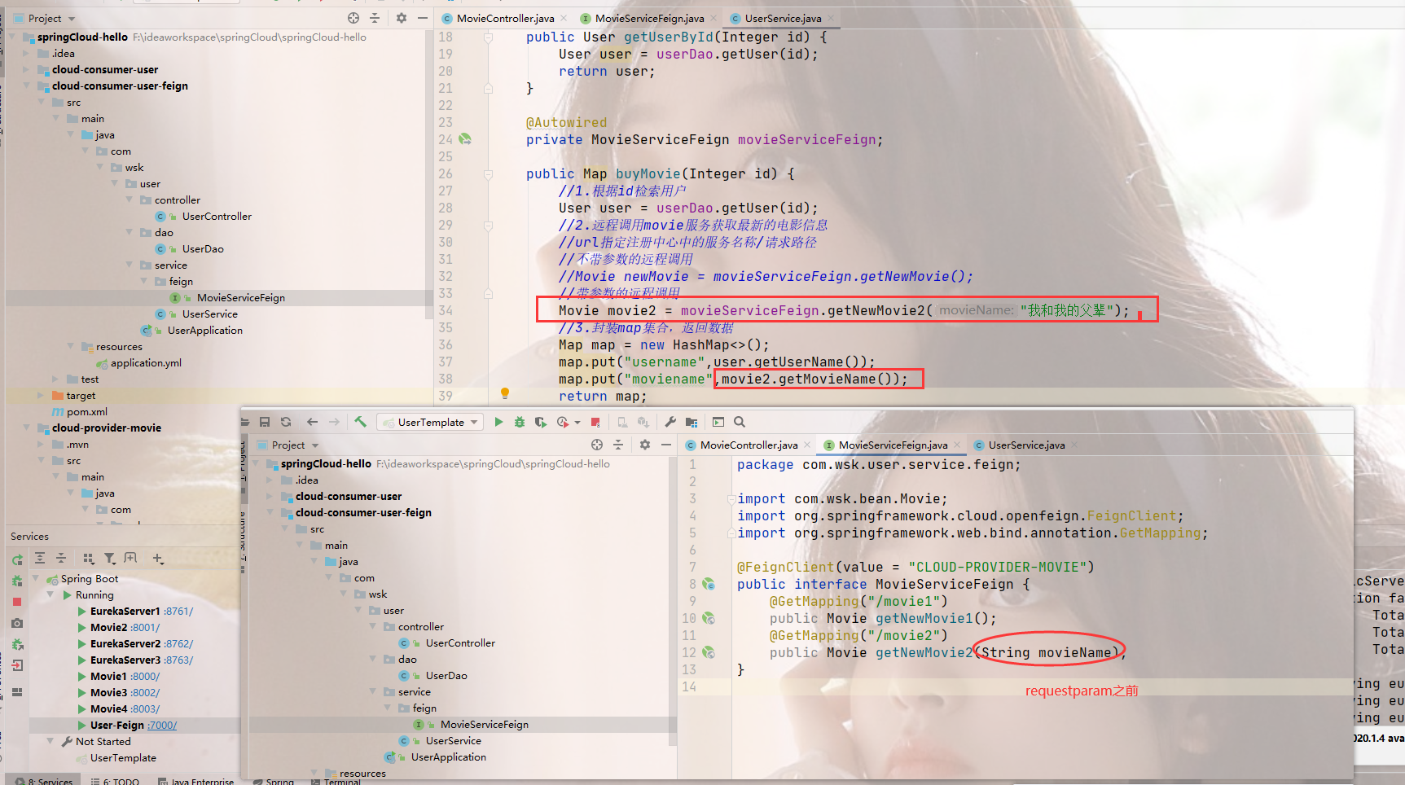The image size is (1405, 785).
Task: Collapse the Running node in Services
Action: (x=51, y=595)
